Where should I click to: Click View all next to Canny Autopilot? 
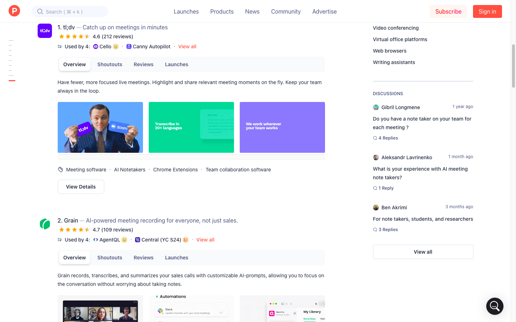(187, 47)
